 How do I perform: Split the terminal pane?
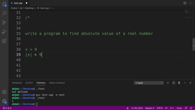tap(174, 83)
